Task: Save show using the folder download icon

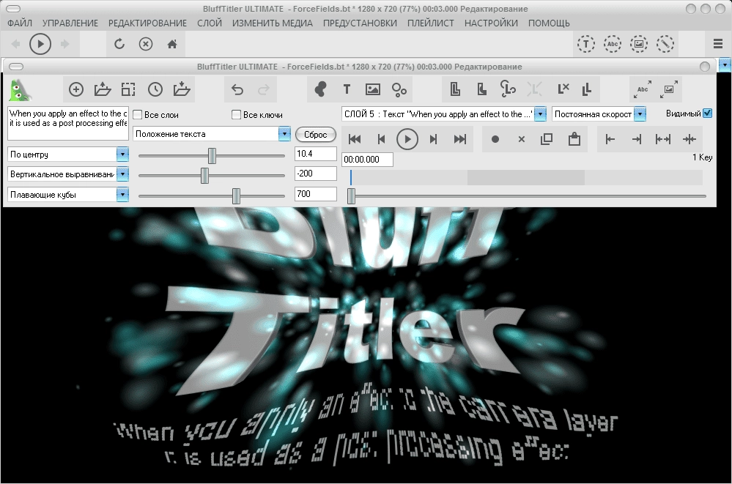Action: pyautogui.click(x=182, y=89)
